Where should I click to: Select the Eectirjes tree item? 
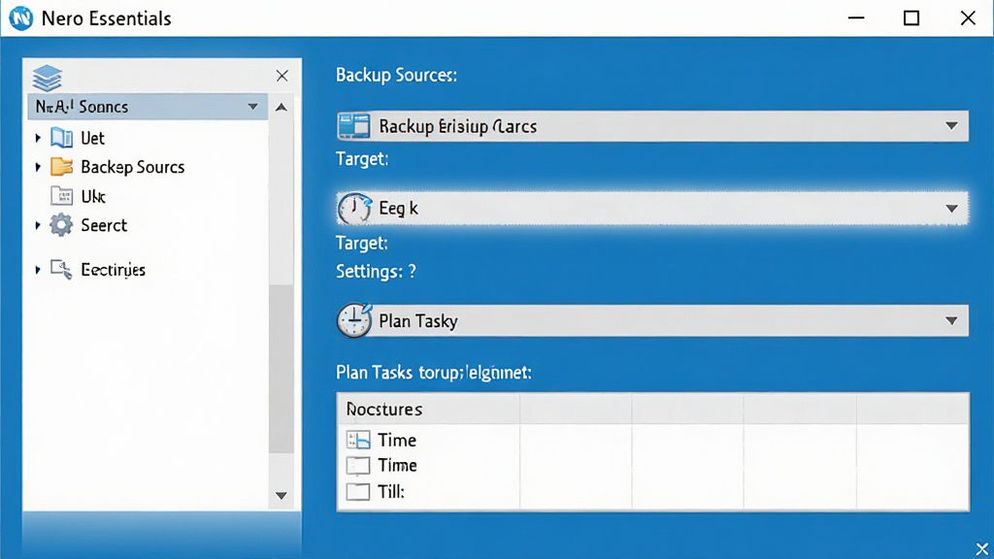tap(113, 270)
